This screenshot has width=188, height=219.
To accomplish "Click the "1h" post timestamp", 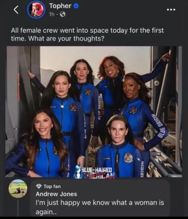I will (x=52, y=14).
